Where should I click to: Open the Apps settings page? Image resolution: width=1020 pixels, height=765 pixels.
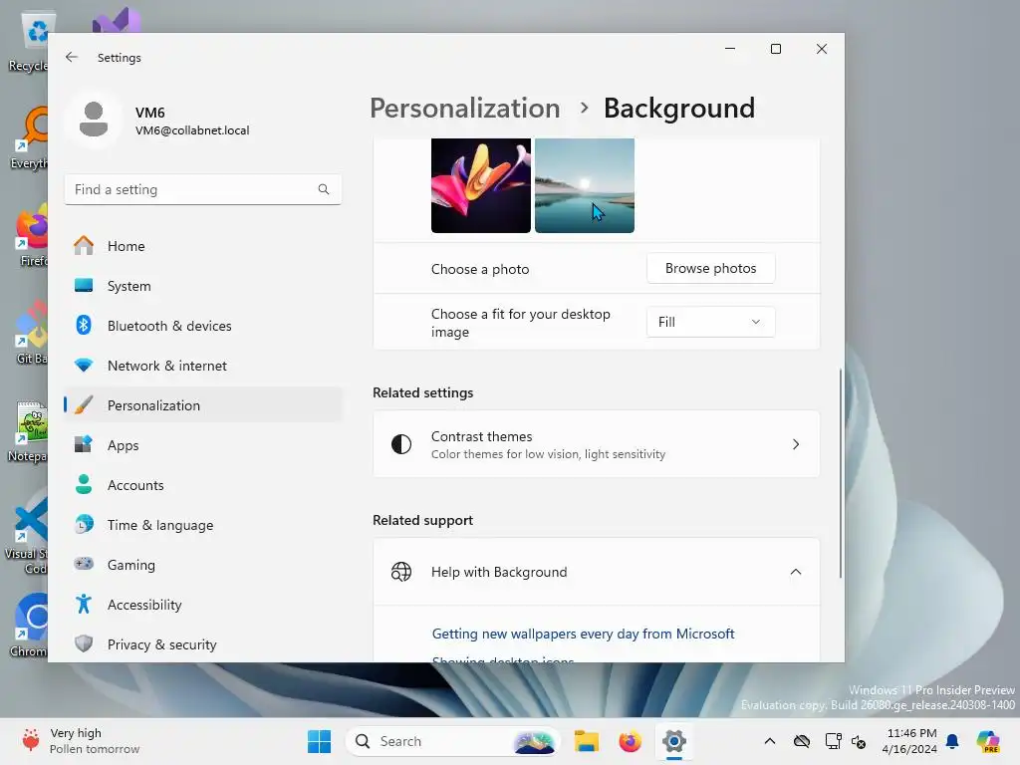click(203, 445)
